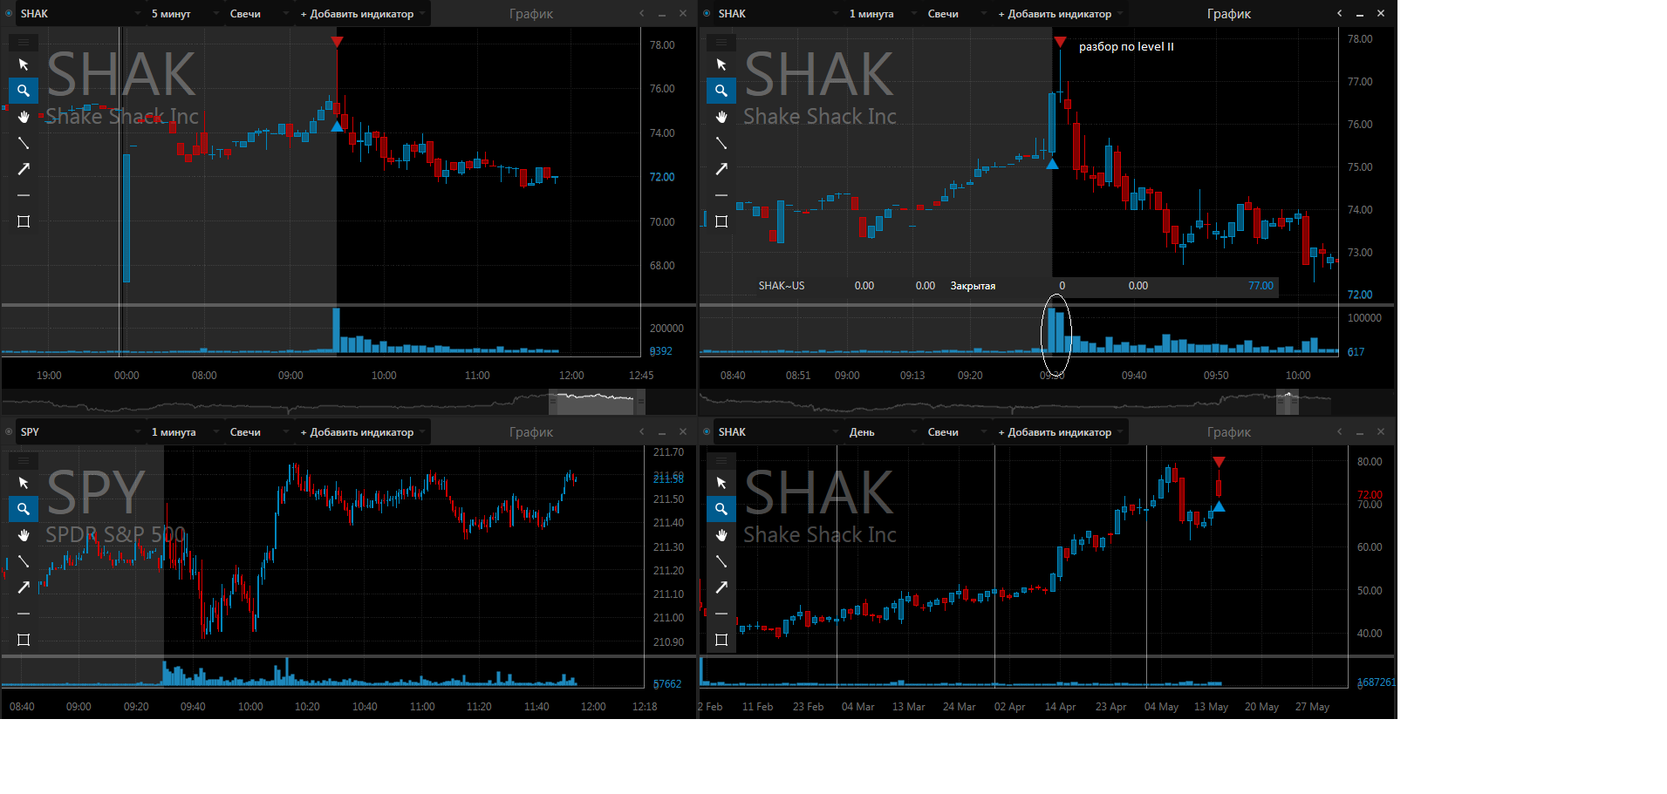Open 'Свечи' chart type in top-right SHAK panel
Image resolution: width=1667 pixels, height=794 pixels.
point(955,14)
